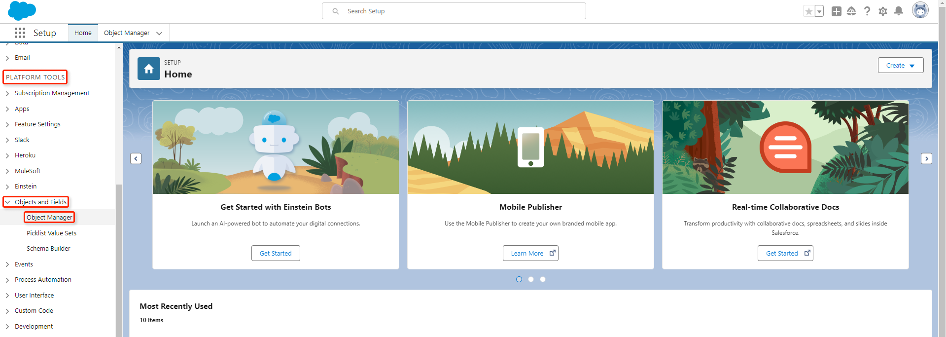Collapse the Objects and Fields node

click(7, 202)
